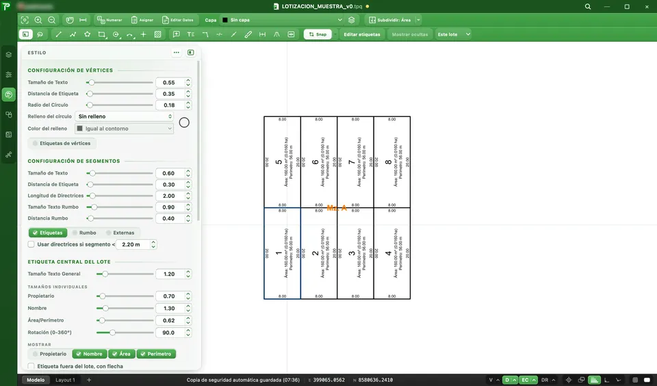The image size is (657, 386).
Task: Toggle Nombre in Mostrar section
Action: [x=89, y=354]
